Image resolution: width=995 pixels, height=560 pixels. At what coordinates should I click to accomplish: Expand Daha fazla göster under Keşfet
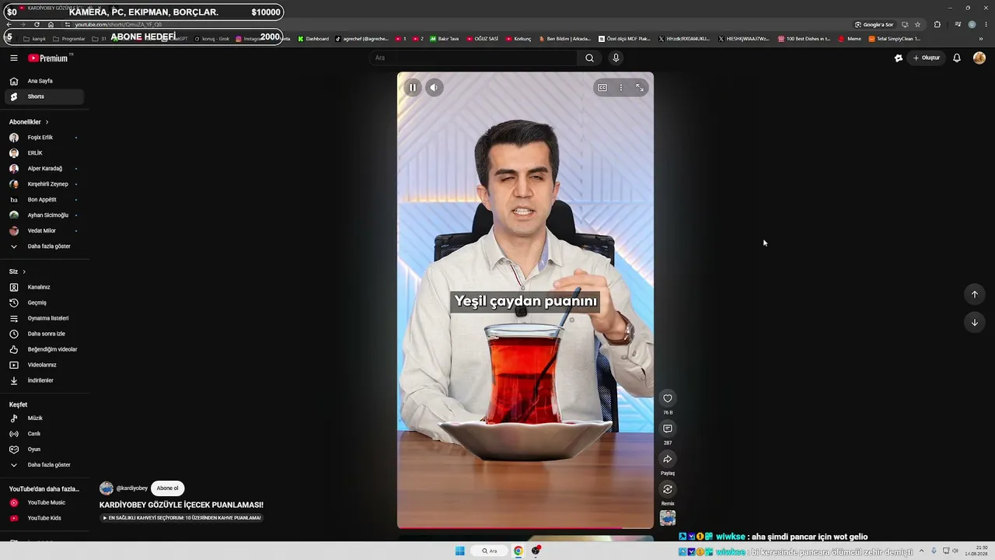[44, 465]
